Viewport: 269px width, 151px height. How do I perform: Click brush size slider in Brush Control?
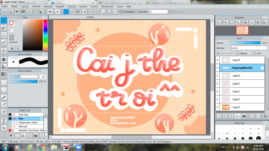pyautogui.click(x=24, y=76)
